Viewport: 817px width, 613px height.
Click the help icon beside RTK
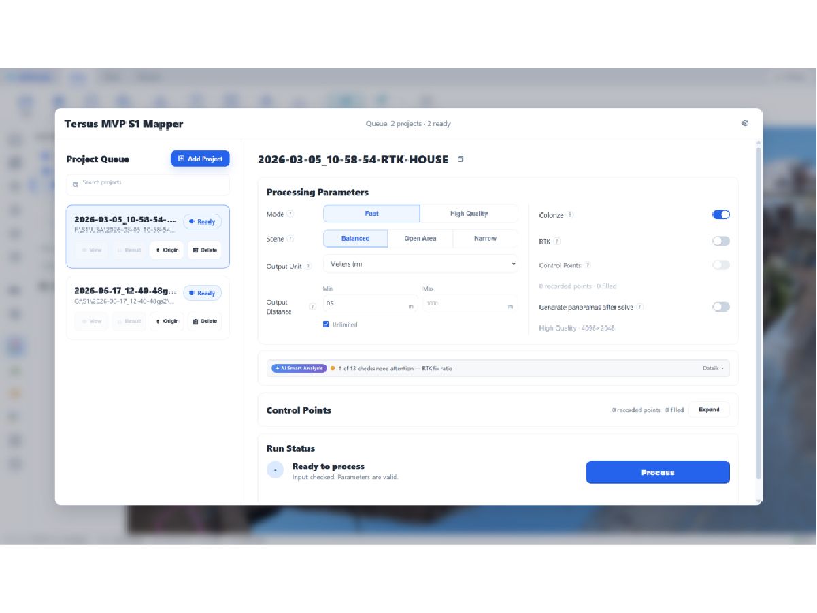(x=557, y=242)
